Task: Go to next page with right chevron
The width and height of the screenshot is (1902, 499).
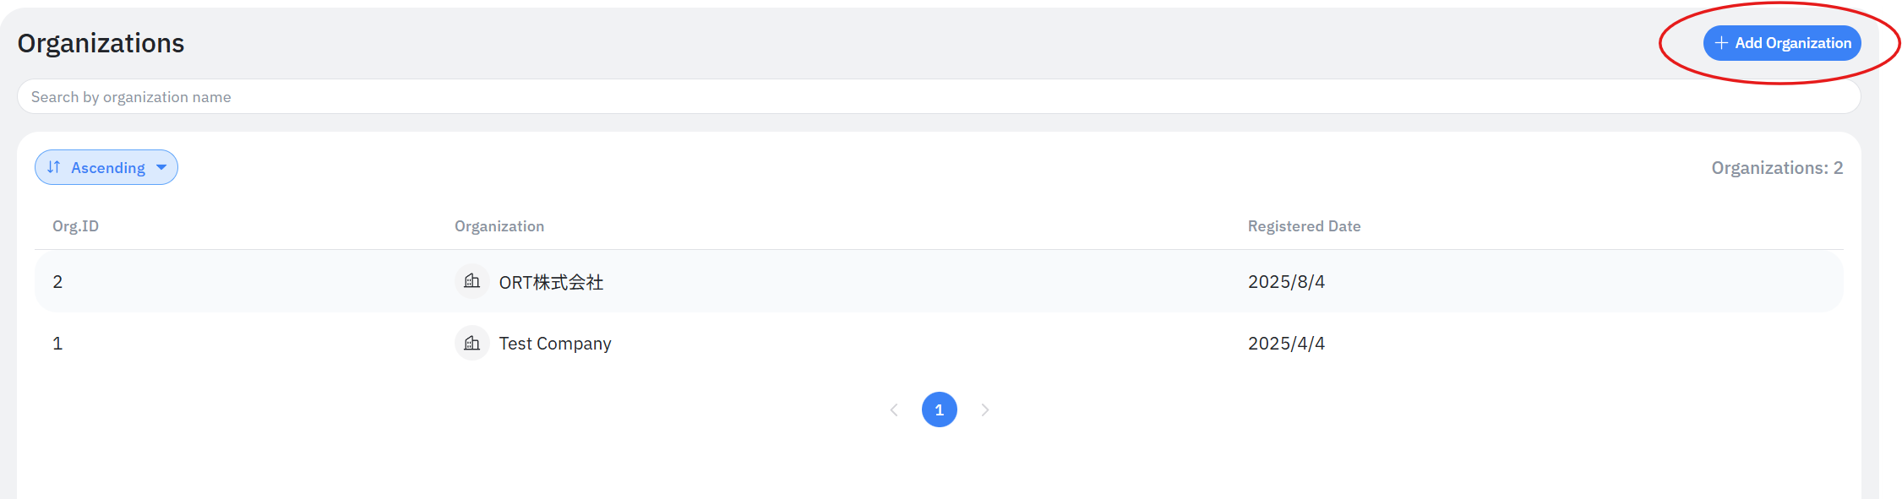Action: (984, 410)
